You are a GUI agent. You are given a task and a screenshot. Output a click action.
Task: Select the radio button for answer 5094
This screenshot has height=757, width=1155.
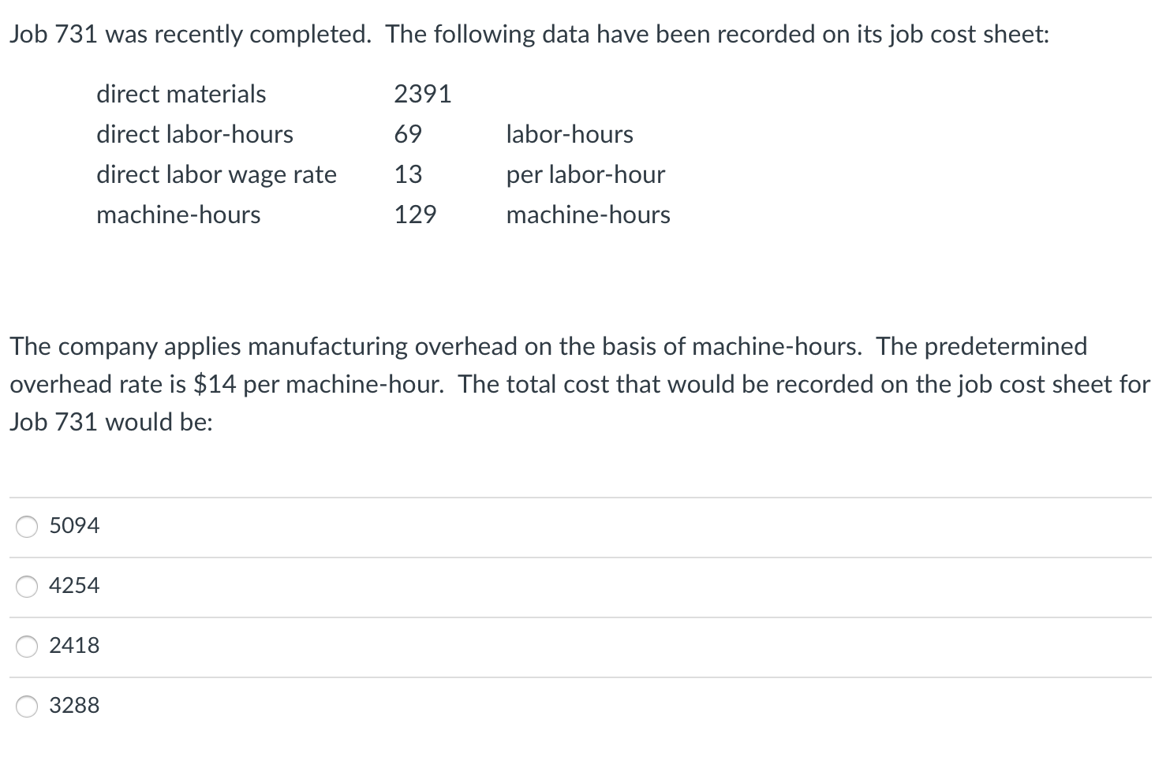pos(26,526)
